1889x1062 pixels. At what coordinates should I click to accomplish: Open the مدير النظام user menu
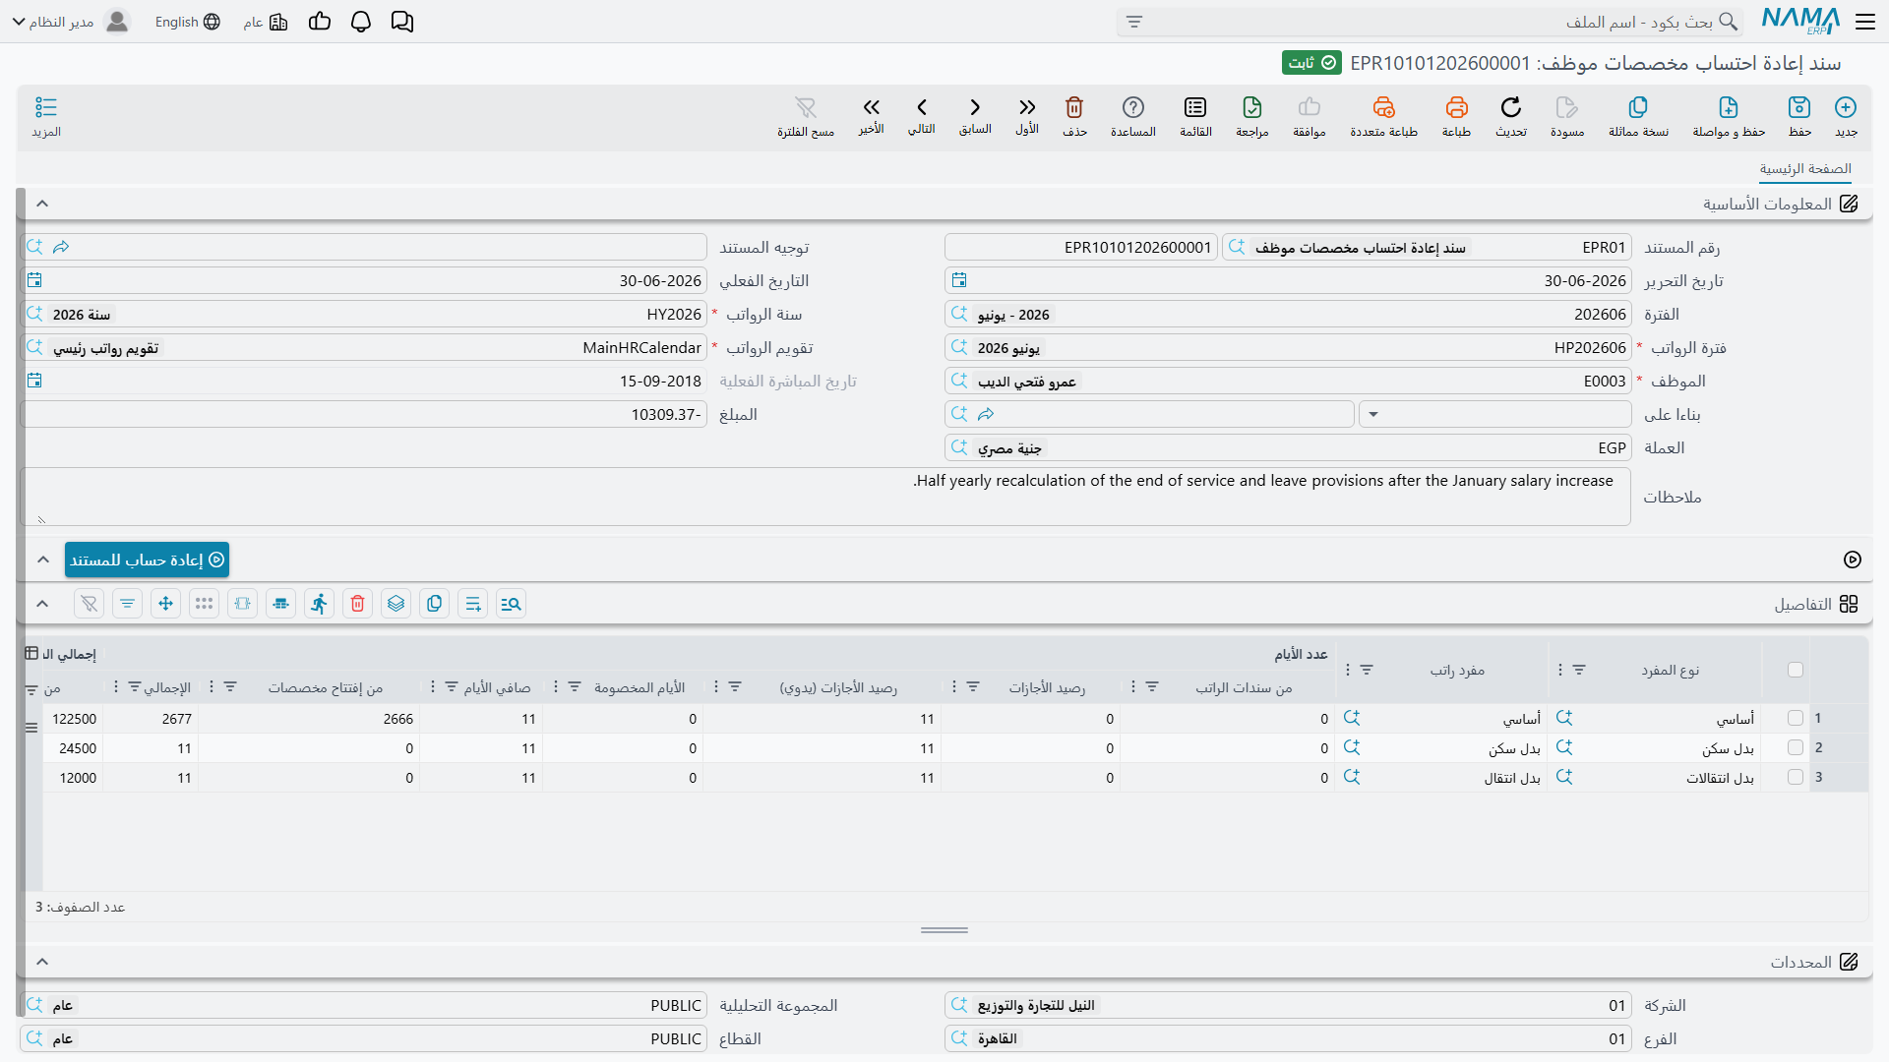click(x=71, y=22)
